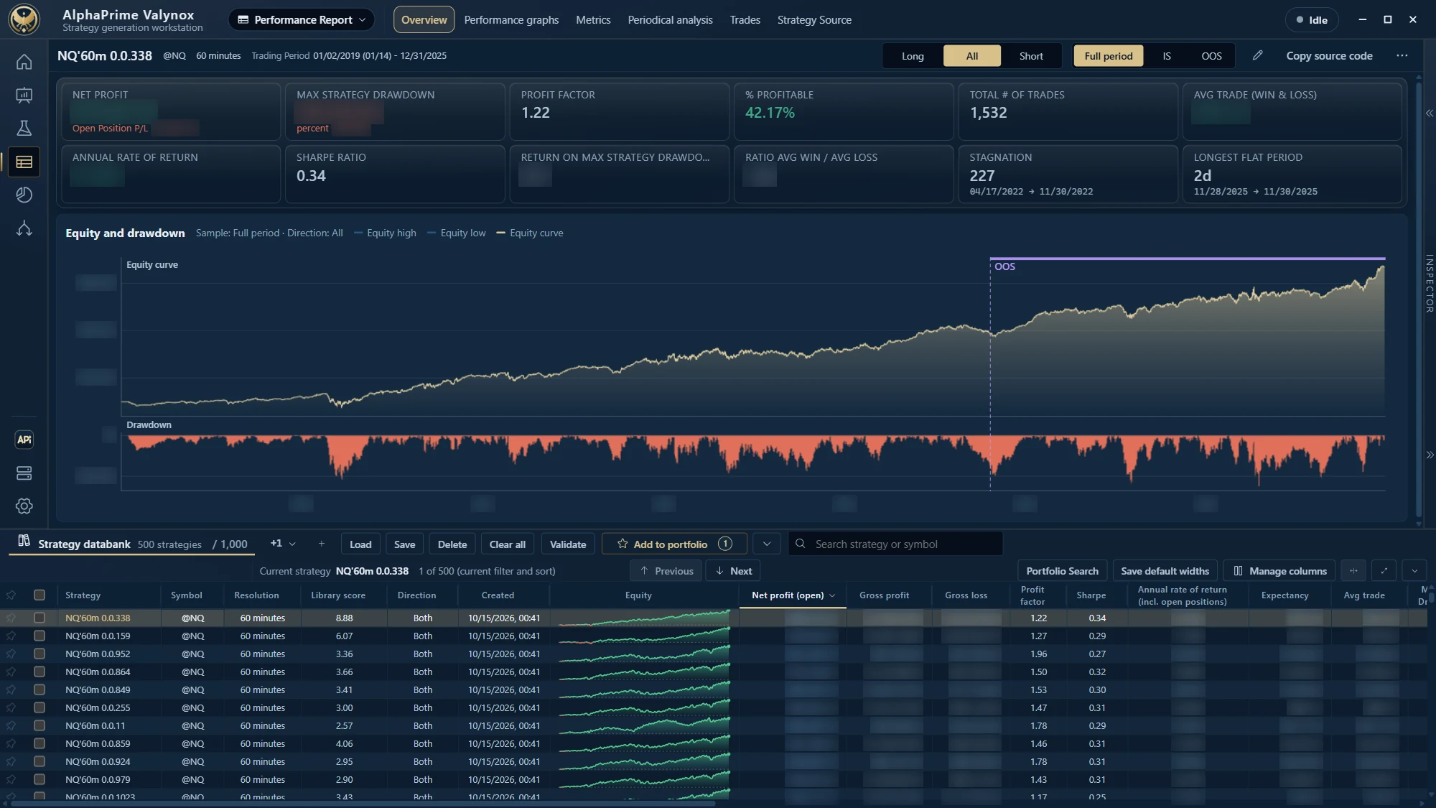
Task: Click the Portfolio Search button
Action: pos(1062,571)
